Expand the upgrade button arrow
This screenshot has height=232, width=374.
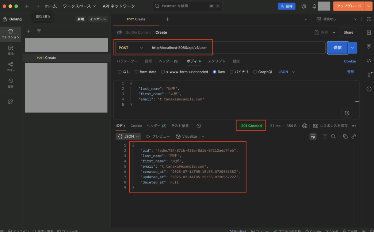[369, 6]
